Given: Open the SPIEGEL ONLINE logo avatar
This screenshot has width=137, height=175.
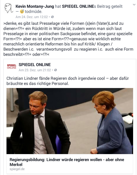Looking at the screenshot, I should coord(12,66).
